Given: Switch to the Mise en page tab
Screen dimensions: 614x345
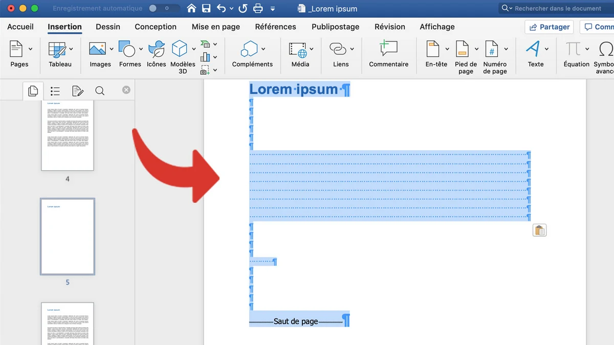Looking at the screenshot, I should pos(215,27).
